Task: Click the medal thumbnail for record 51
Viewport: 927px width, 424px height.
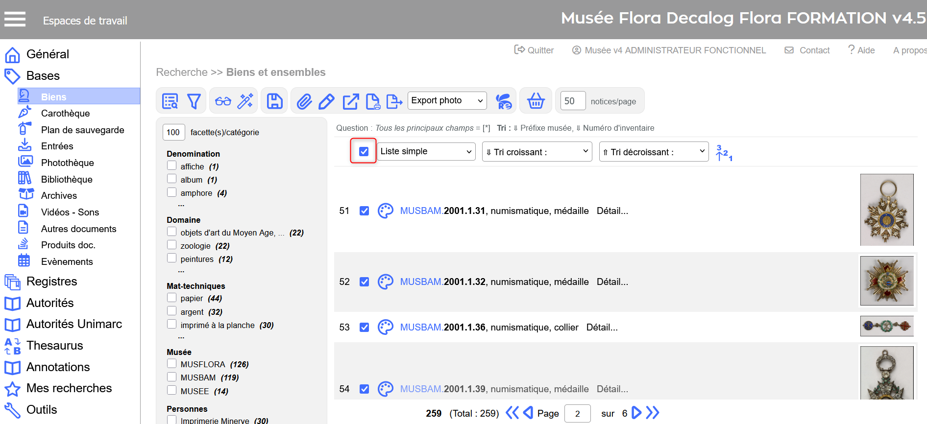Action: [886, 210]
